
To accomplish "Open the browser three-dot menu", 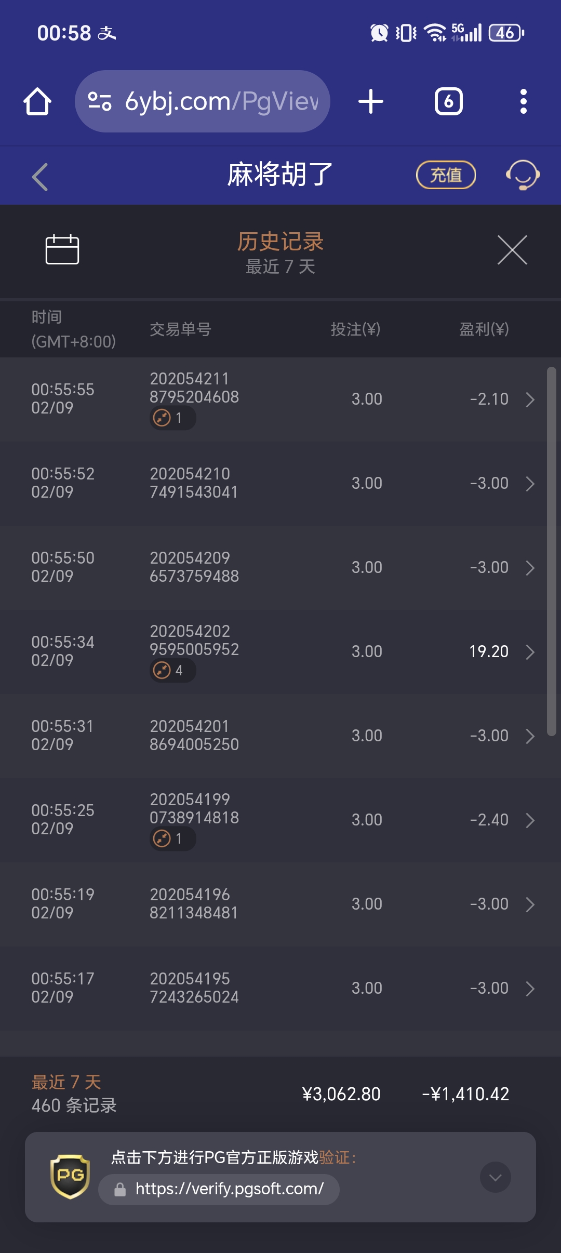I will [523, 101].
